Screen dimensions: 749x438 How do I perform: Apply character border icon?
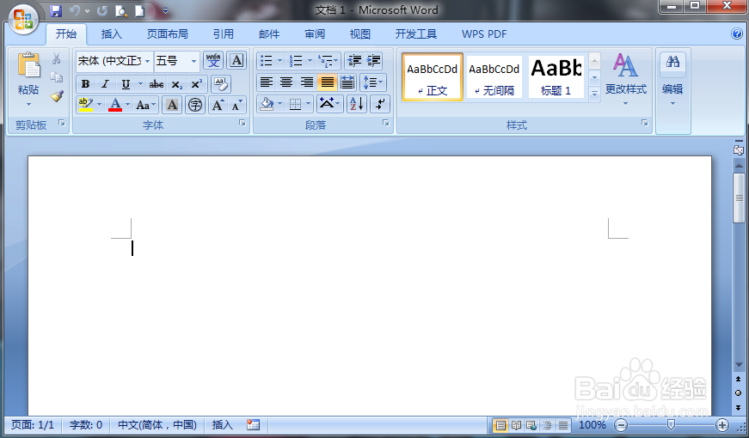pyautogui.click(x=237, y=61)
